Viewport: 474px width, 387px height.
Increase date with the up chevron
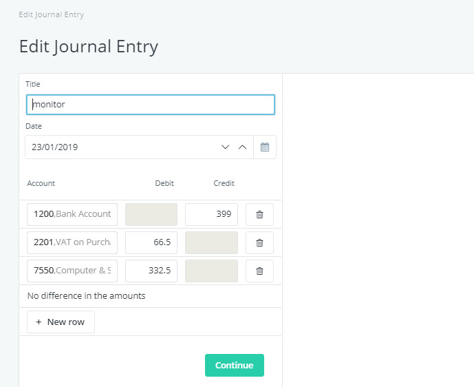click(x=242, y=147)
